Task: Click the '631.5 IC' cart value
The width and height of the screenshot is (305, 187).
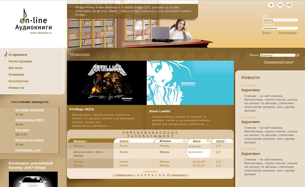Action: pos(21,134)
